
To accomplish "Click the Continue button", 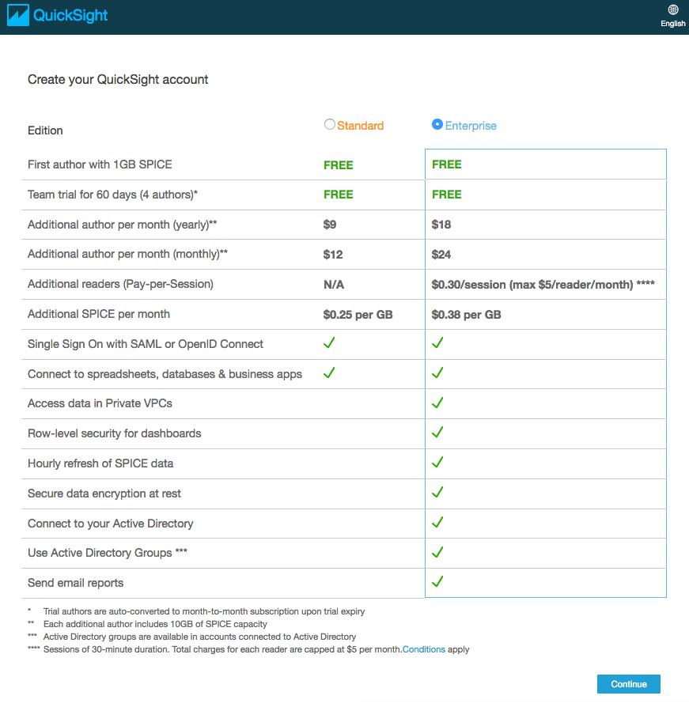I will point(629,684).
